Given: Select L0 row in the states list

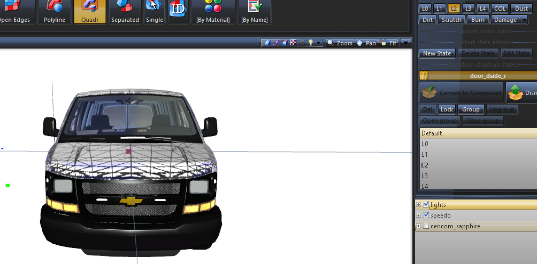Looking at the screenshot, I should [x=478, y=144].
